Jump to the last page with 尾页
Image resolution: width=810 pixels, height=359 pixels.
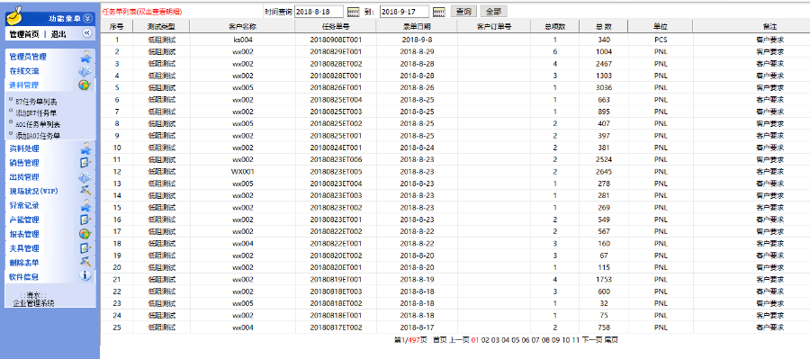(x=611, y=340)
